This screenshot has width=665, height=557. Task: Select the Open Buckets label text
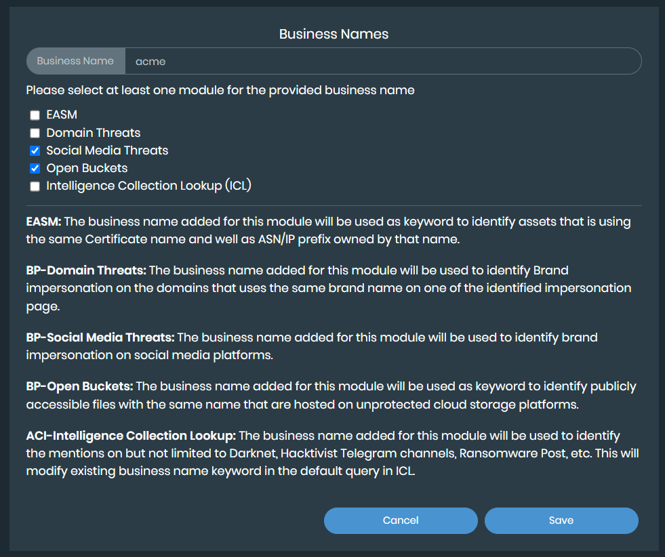pyautogui.click(x=87, y=168)
